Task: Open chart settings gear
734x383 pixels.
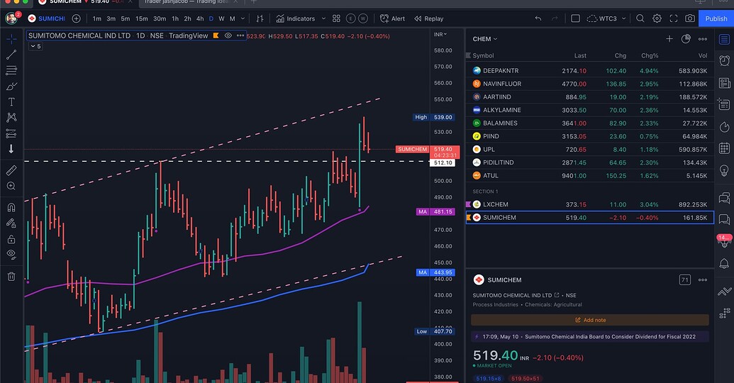Action: pos(657,18)
